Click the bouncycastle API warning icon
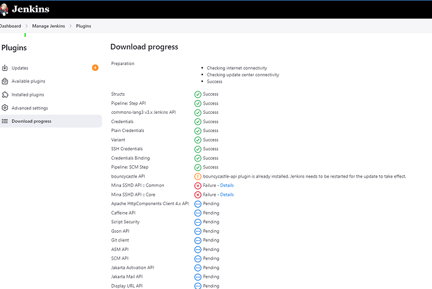 (x=198, y=176)
